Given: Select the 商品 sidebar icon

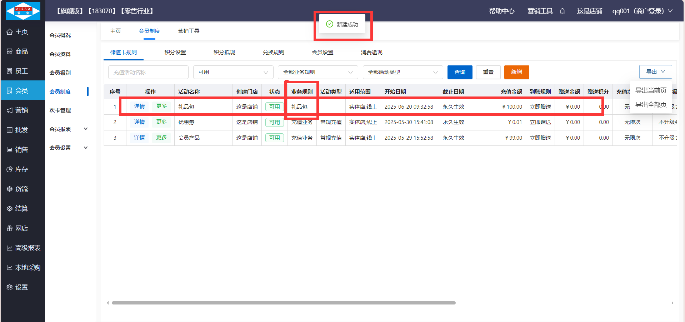Looking at the screenshot, I should 10,51.
